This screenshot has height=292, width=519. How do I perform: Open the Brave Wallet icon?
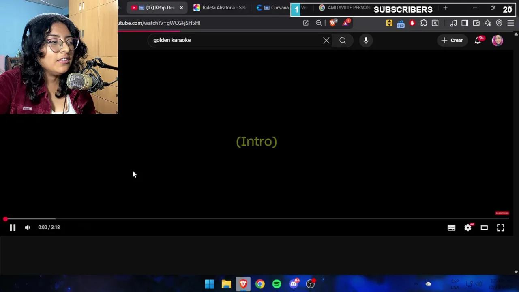pyautogui.click(x=476, y=23)
